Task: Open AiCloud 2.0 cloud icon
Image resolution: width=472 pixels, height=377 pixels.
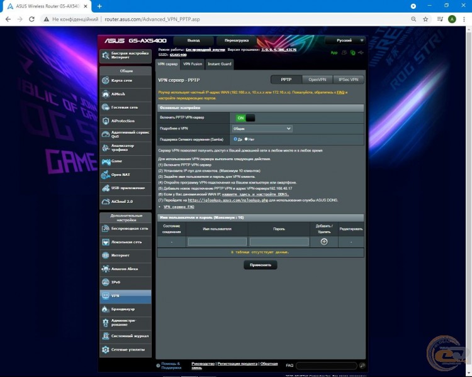Action: click(x=105, y=202)
